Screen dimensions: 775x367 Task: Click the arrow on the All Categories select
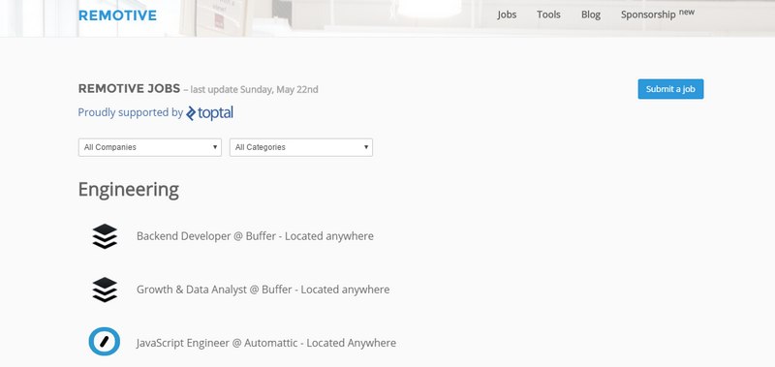[366, 147]
